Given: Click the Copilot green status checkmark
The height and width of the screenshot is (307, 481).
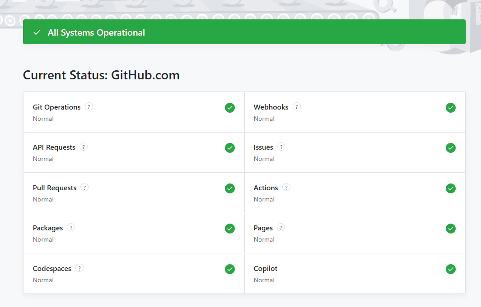Looking at the screenshot, I should 451,269.
